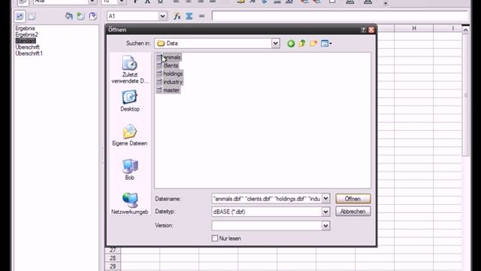The width and height of the screenshot is (481, 271).
Task: Open the Name Box dropdown
Action: point(162,16)
